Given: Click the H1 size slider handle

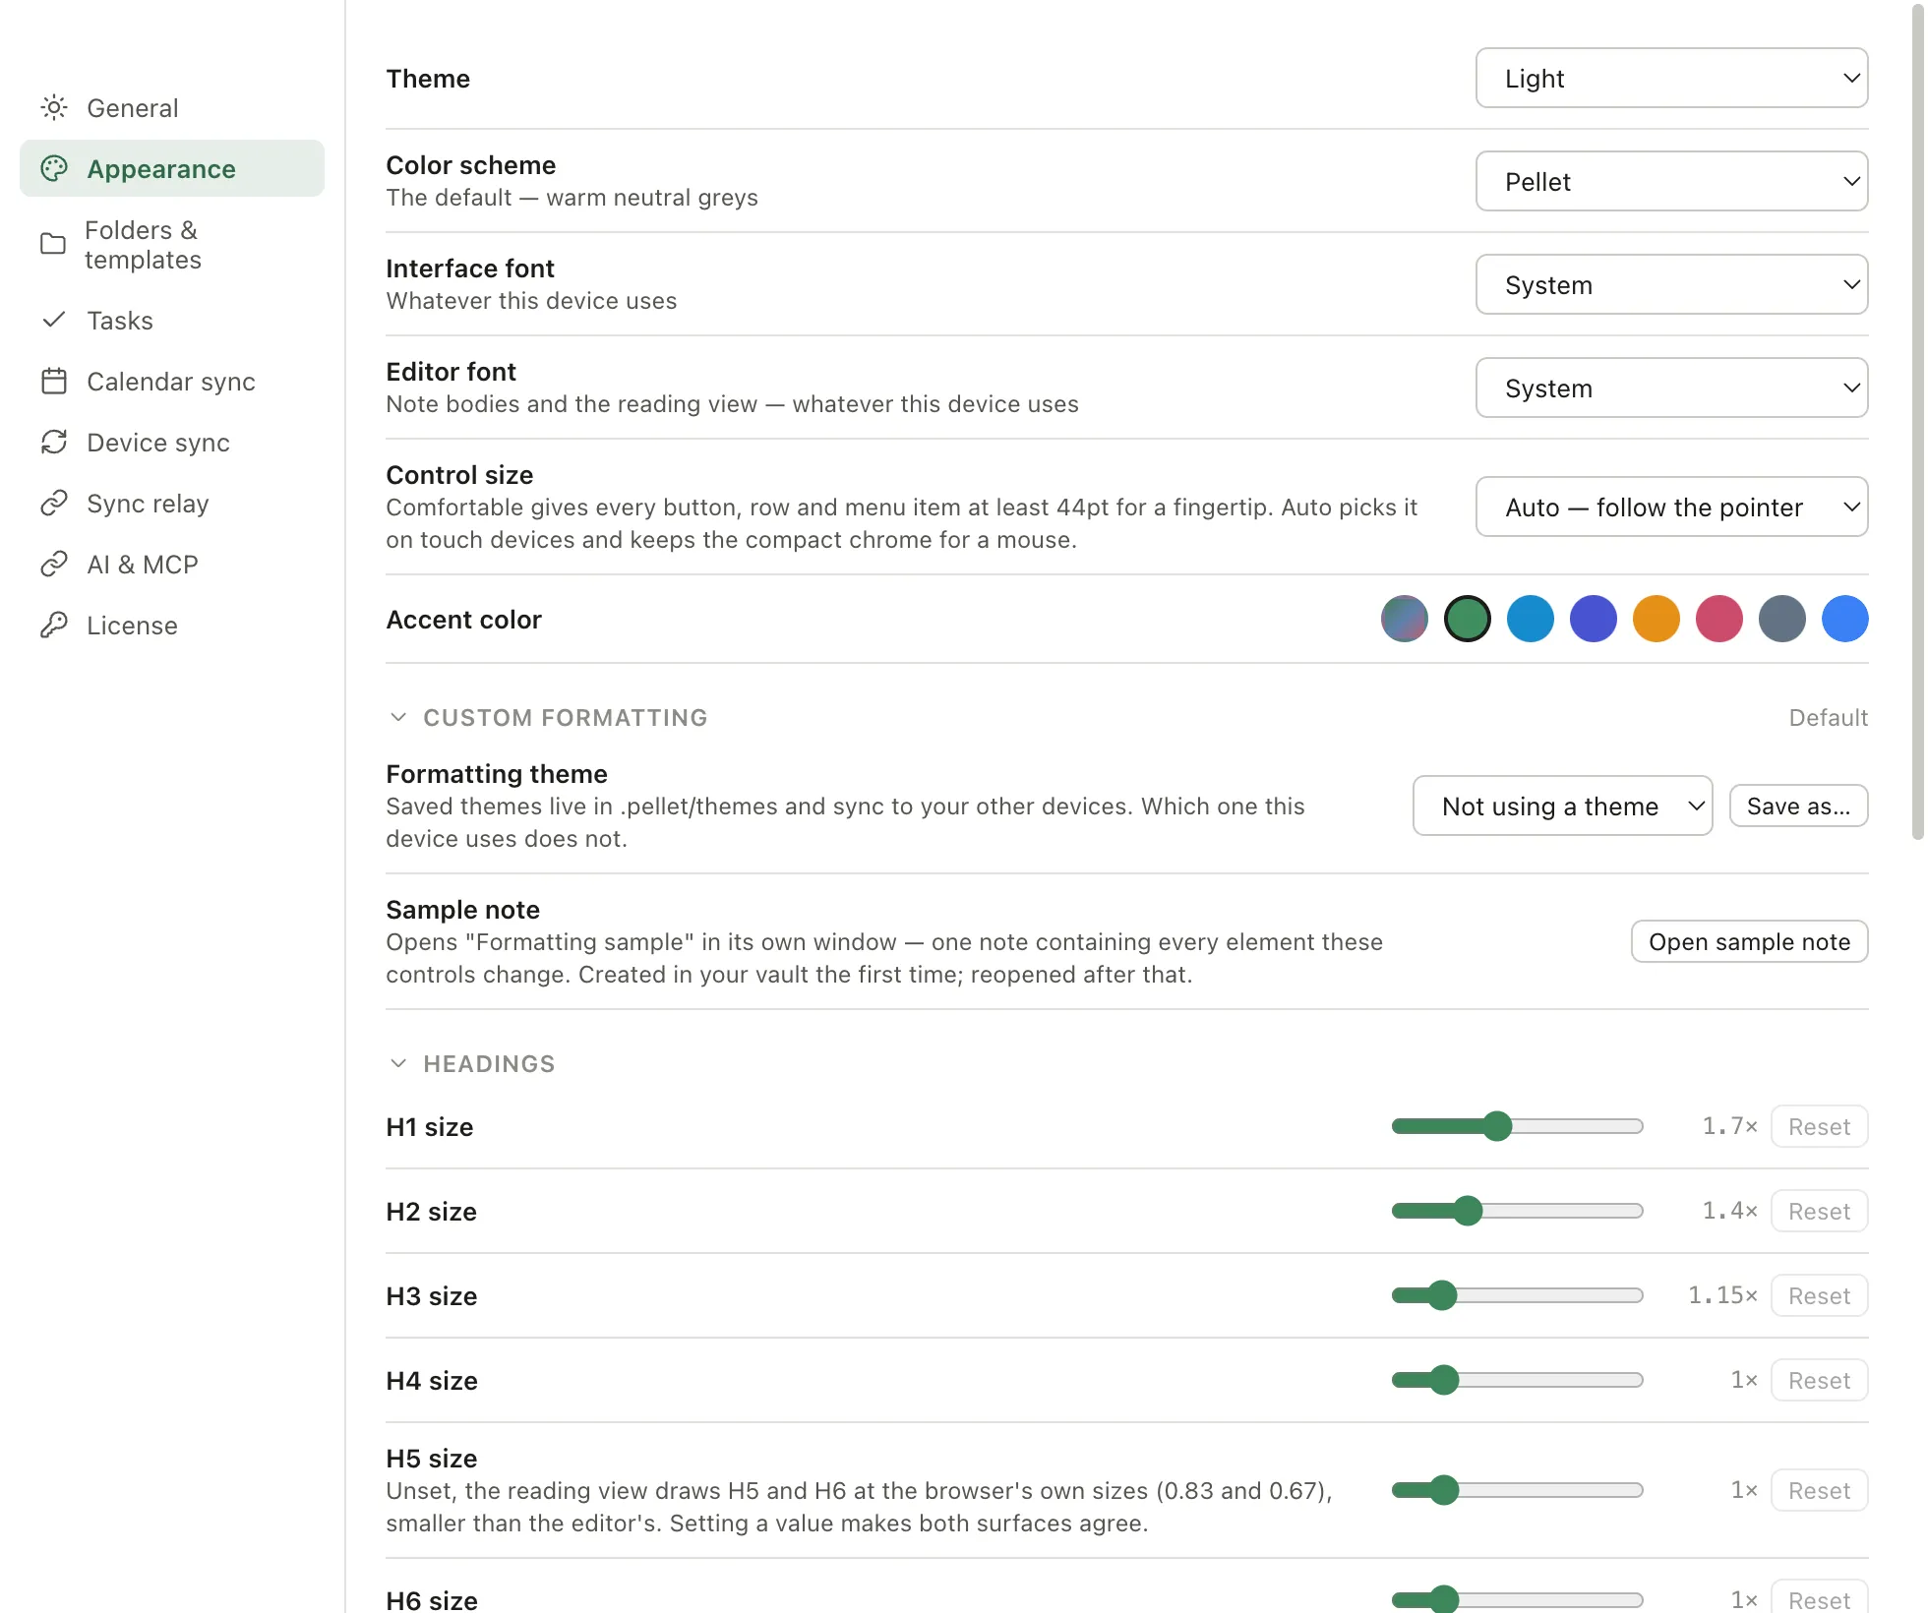Looking at the screenshot, I should point(1497,1126).
